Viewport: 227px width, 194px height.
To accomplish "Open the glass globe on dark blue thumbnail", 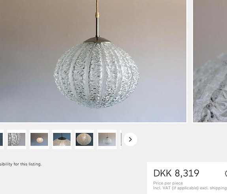I will tap(84, 139).
